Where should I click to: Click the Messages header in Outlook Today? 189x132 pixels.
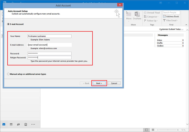[x=163, y=35]
